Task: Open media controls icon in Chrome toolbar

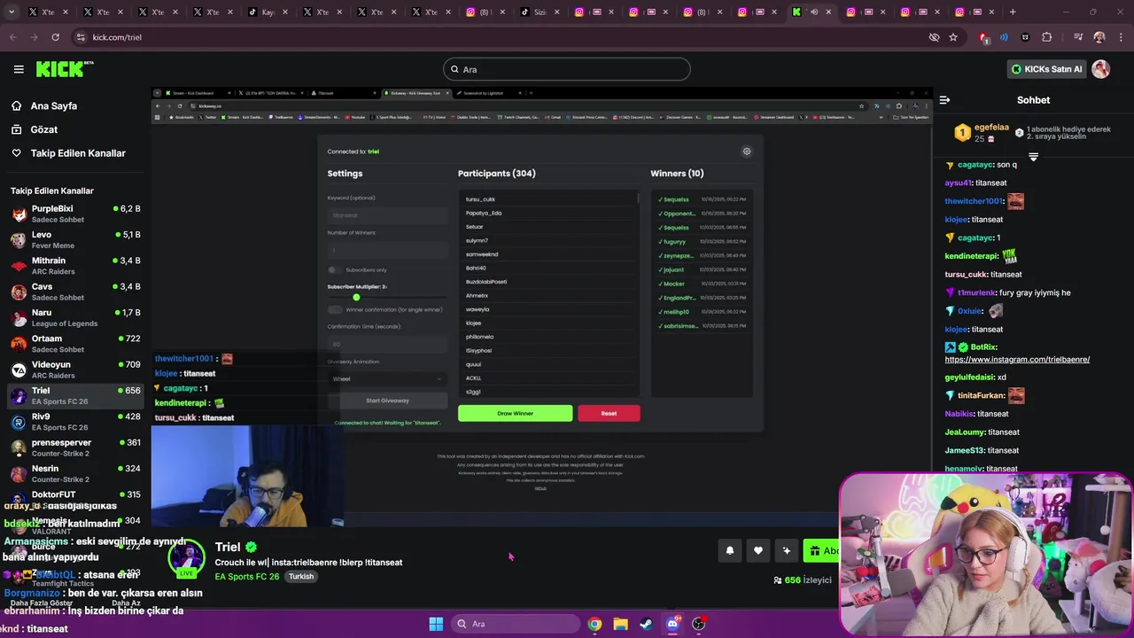Action: click(x=1078, y=37)
